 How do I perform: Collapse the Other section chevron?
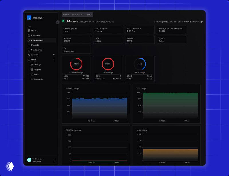54,60
